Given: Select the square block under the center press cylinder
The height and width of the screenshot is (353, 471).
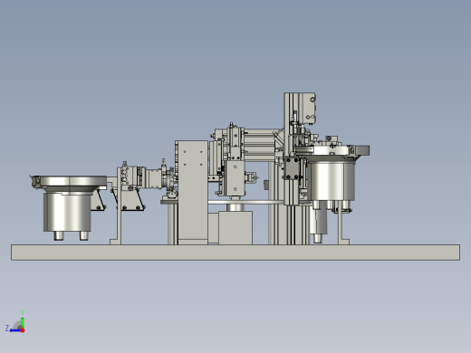Looking at the screenshot, I should pos(235,228).
